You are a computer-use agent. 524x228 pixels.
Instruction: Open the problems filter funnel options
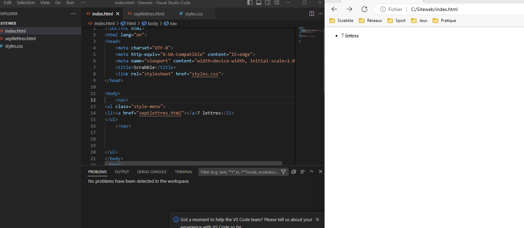283,172
